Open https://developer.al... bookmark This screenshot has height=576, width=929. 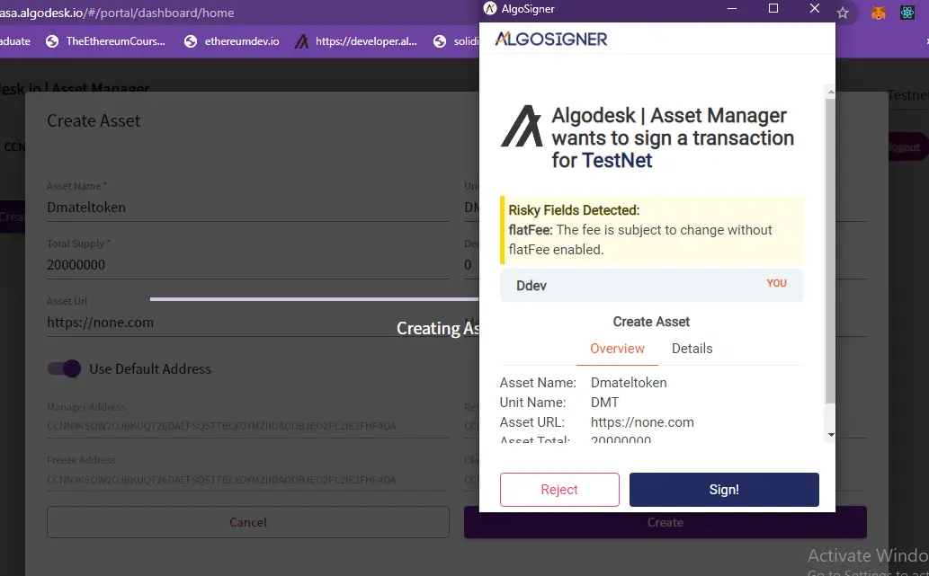click(x=357, y=41)
